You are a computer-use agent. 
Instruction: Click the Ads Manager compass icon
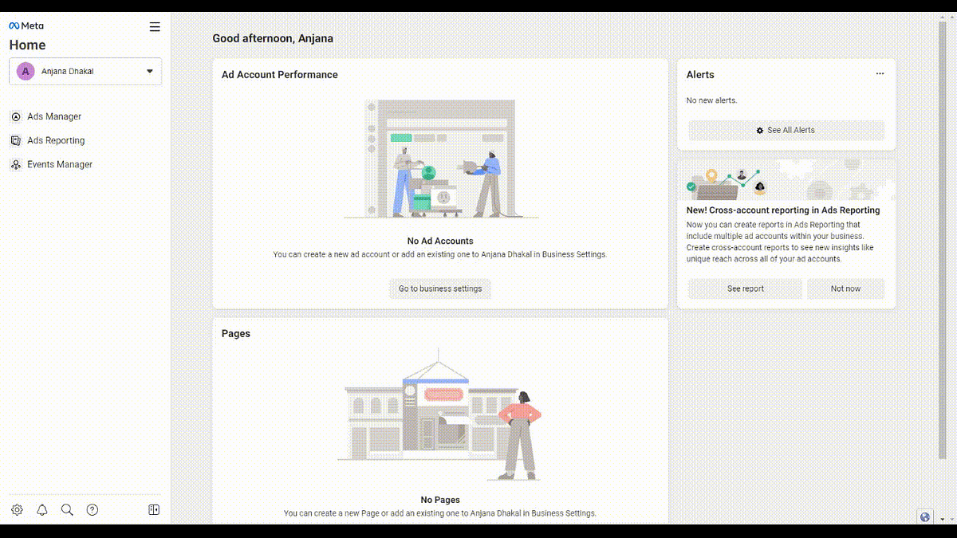pyautogui.click(x=16, y=117)
